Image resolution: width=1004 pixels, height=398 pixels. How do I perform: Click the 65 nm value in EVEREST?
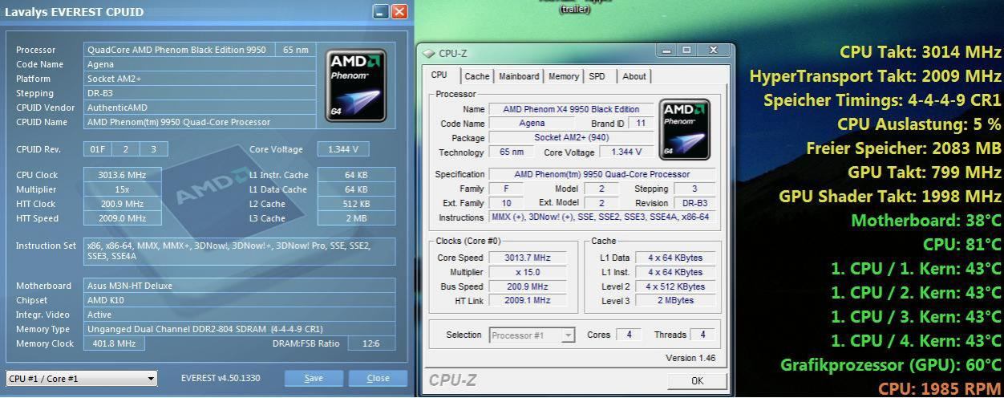pos(296,50)
